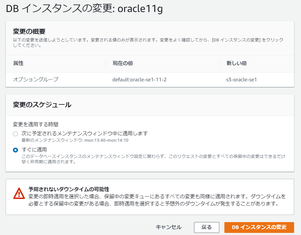Click the 新しい値 column header
This screenshot has height=235, width=301.
(x=236, y=63)
